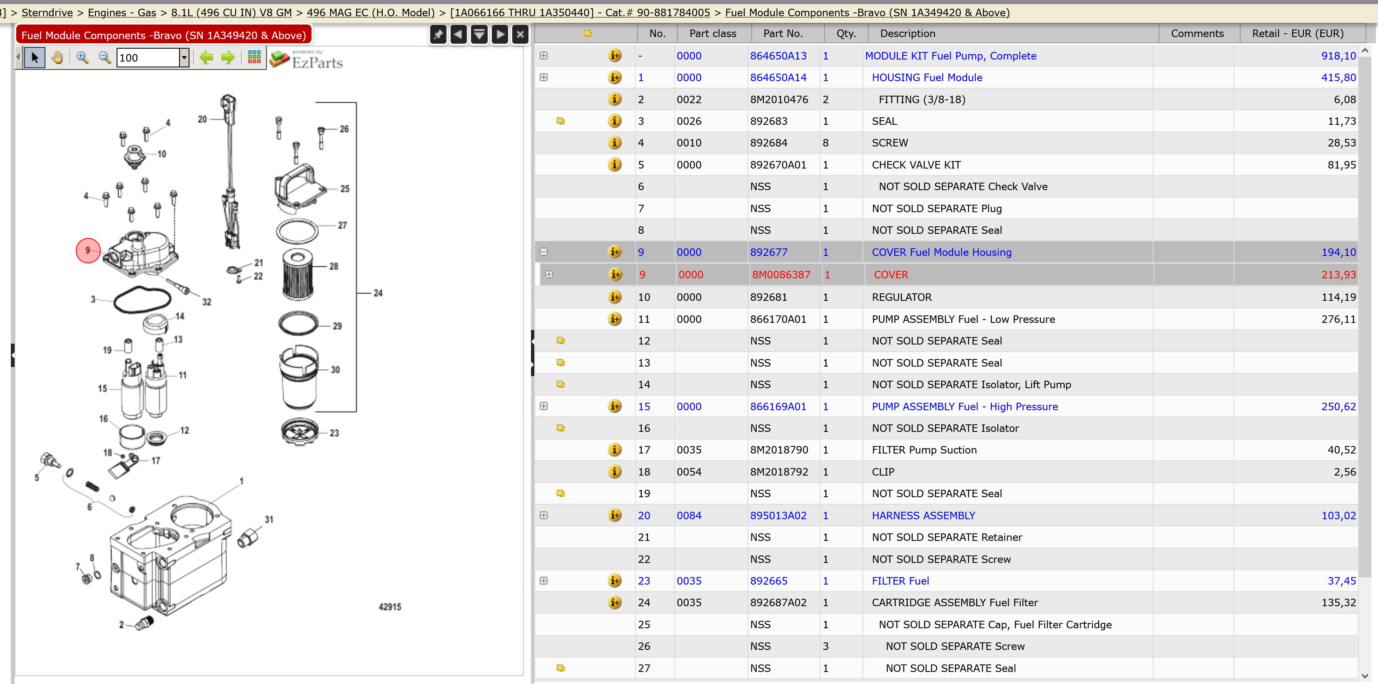
Task: Dock diagram panel to the bottom
Action: pyautogui.click(x=479, y=35)
